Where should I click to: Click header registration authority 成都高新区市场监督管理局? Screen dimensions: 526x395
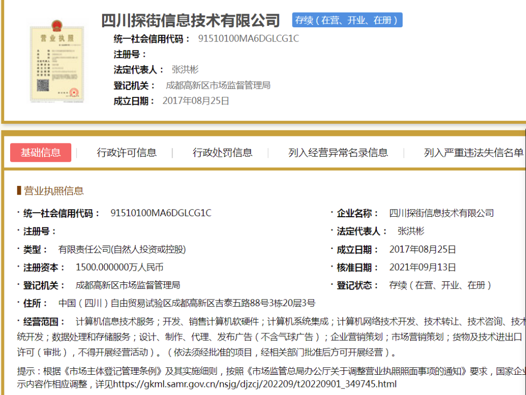point(218,85)
